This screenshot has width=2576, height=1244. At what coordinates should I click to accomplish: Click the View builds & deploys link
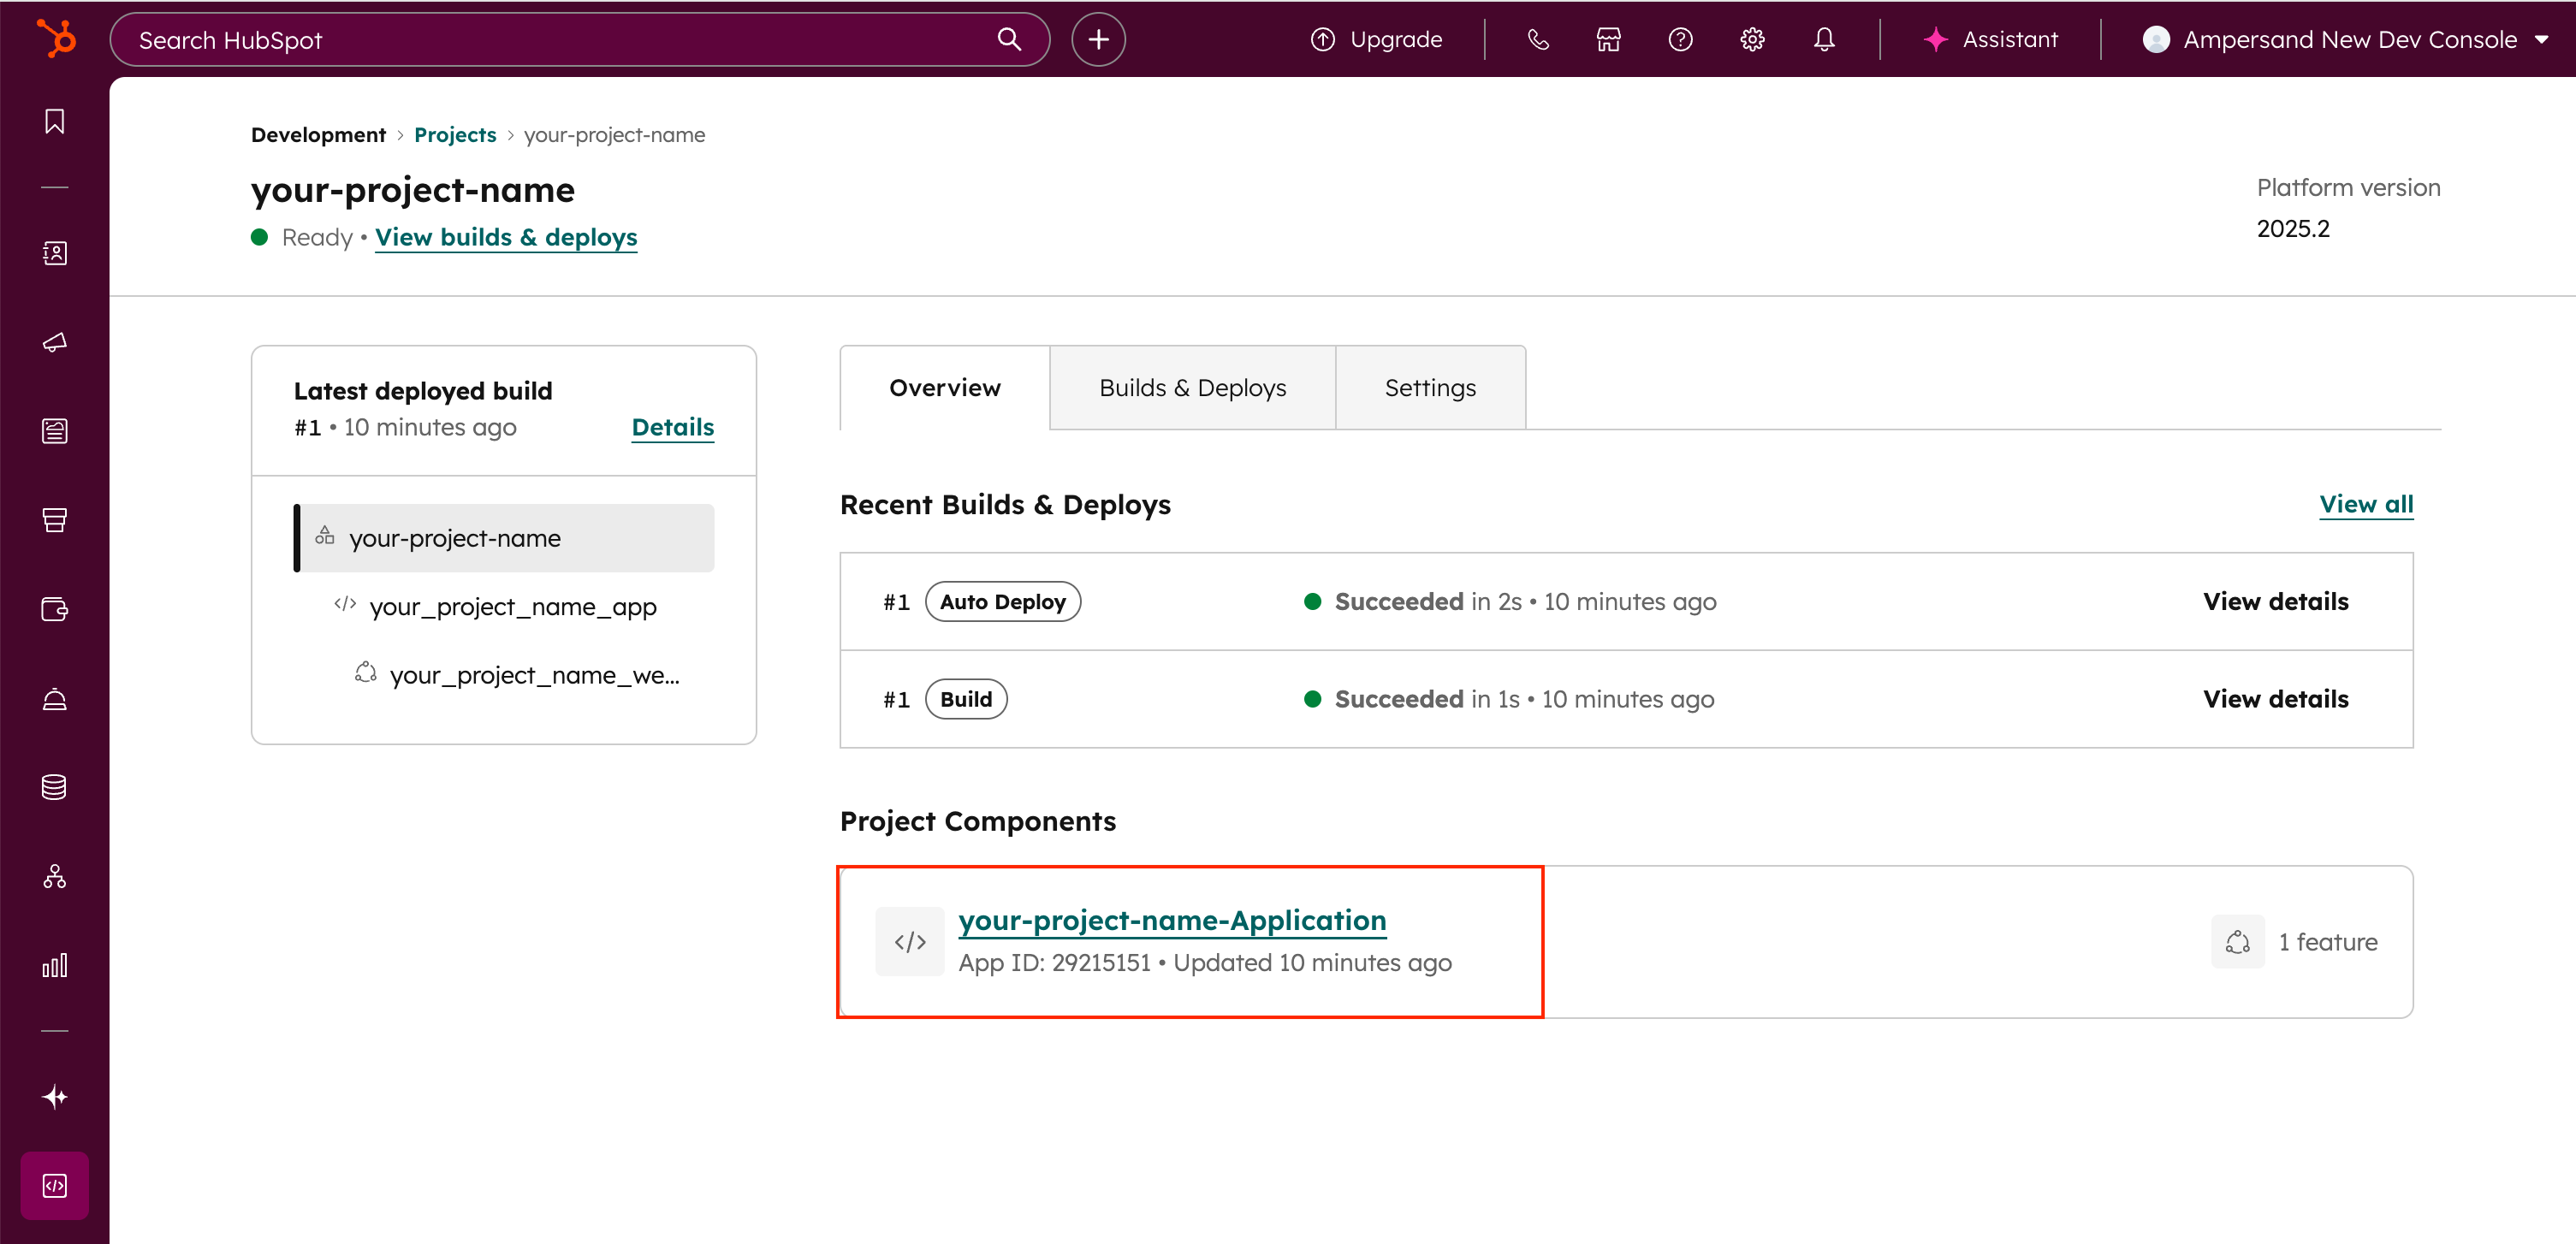pos(506,237)
